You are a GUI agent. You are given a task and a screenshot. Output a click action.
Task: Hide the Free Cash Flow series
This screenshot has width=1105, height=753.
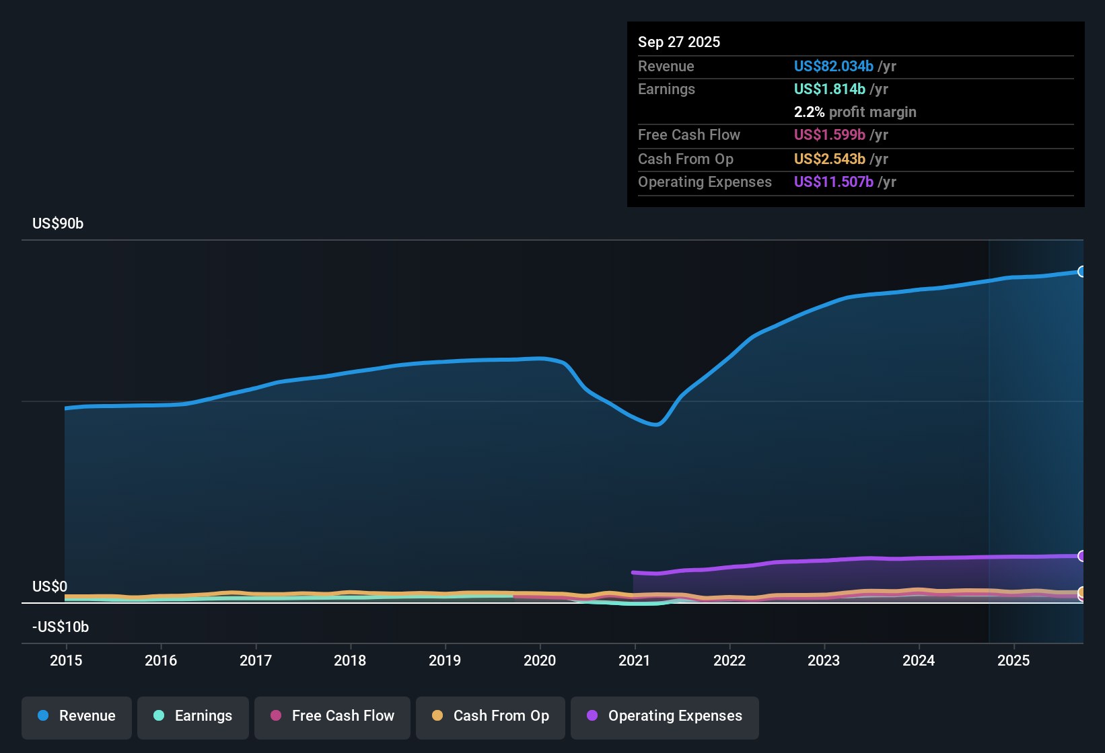[x=332, y=716]
